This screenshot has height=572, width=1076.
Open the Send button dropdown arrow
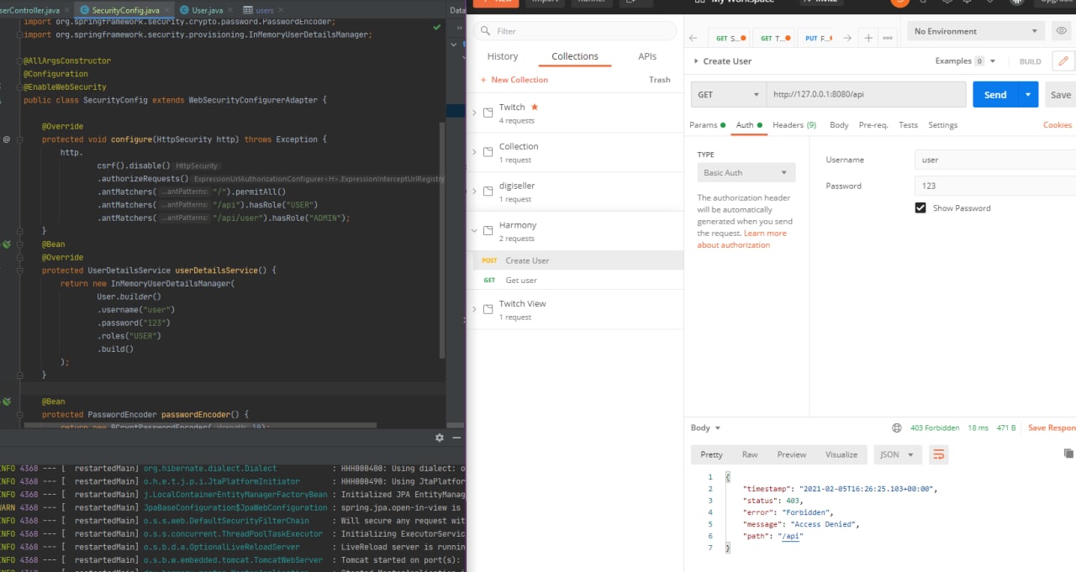click(x=1028, y=94)
